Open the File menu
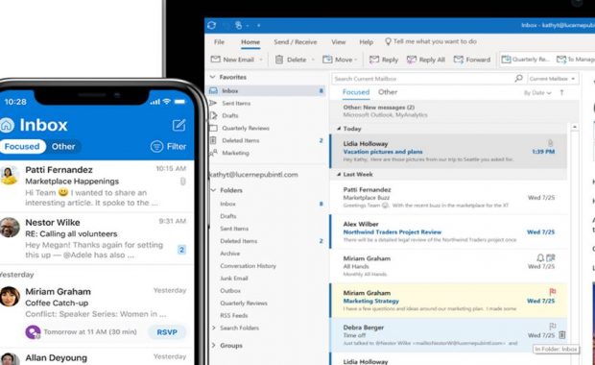The image size is (595, 365). tap(220, 41)
